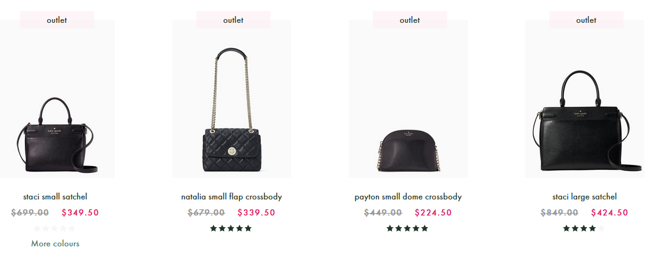Click the five-star rating under natalia crossbody
The width and height of the screenshot is (657, 255).
231,228
